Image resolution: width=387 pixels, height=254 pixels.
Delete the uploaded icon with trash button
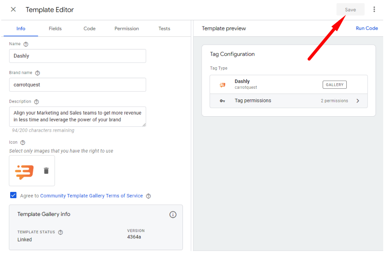(46, 171)
